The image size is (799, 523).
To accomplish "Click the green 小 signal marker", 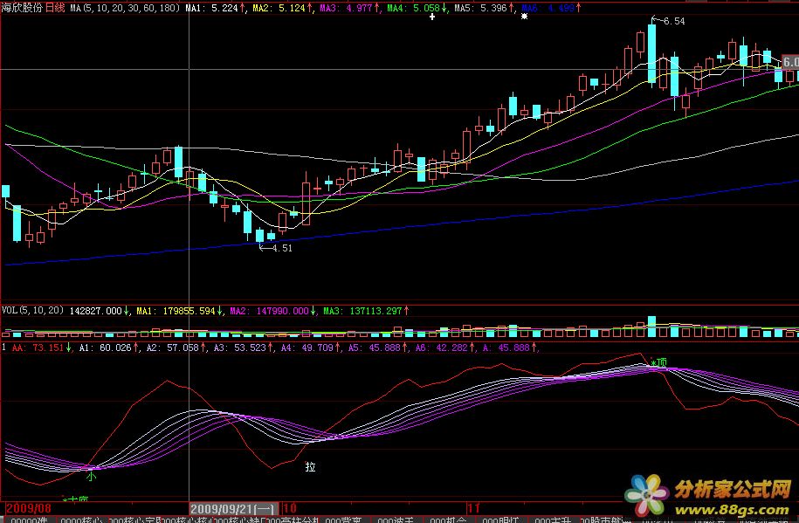I will click(x=91, y=477).
